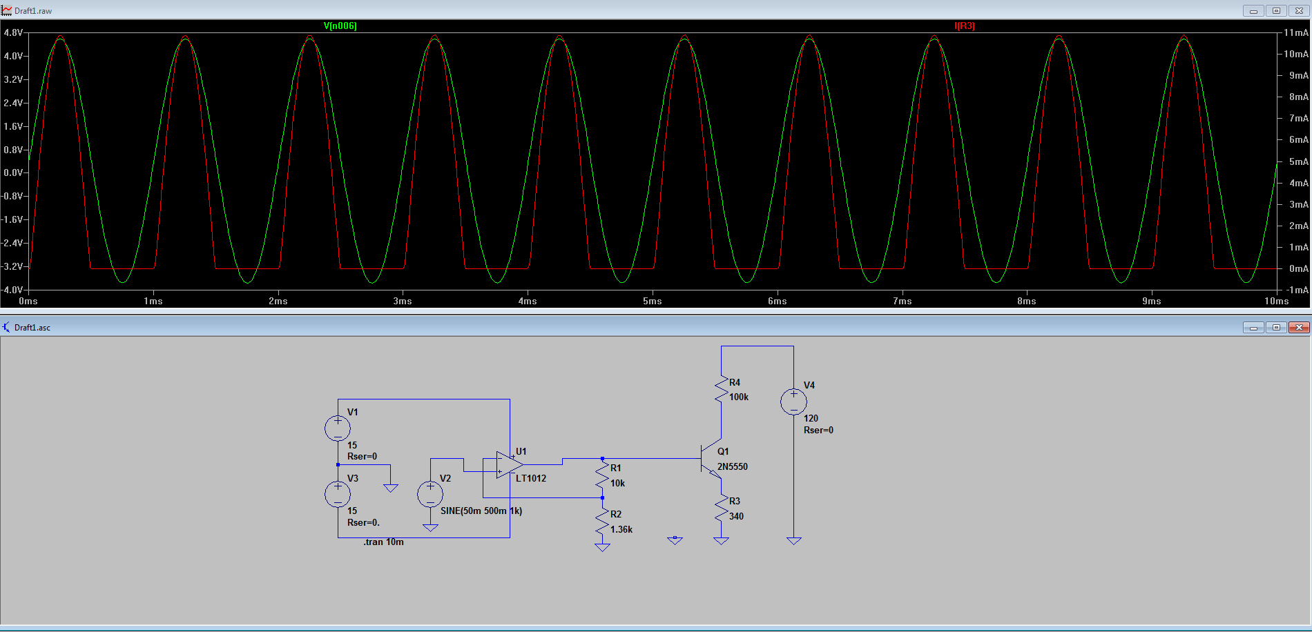The width and height of the screenshot is (1312, 632).
Task: Minimize the Draft1.raw waveform window
Action: (1253, 10)
